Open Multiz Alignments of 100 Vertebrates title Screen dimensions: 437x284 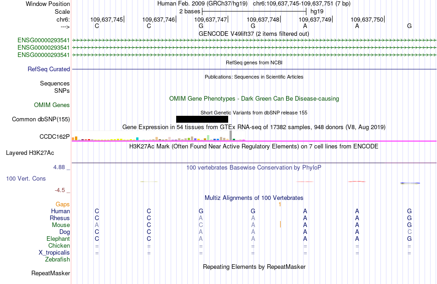coord(254,198)
